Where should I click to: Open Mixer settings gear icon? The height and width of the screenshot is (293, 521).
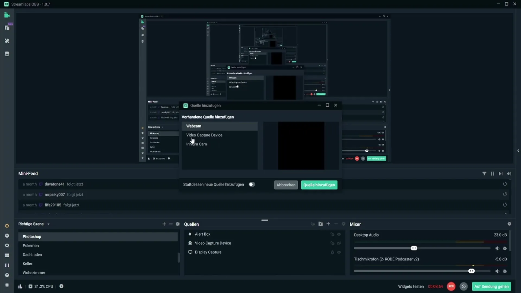(x=509, y=224)
